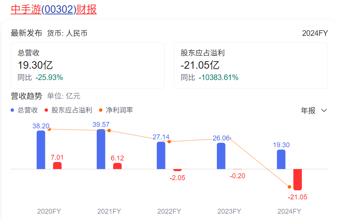The height and width of the screenshot is (219, 337).
Task: Click the 2020FY axis label
Action: coord(49,211)
